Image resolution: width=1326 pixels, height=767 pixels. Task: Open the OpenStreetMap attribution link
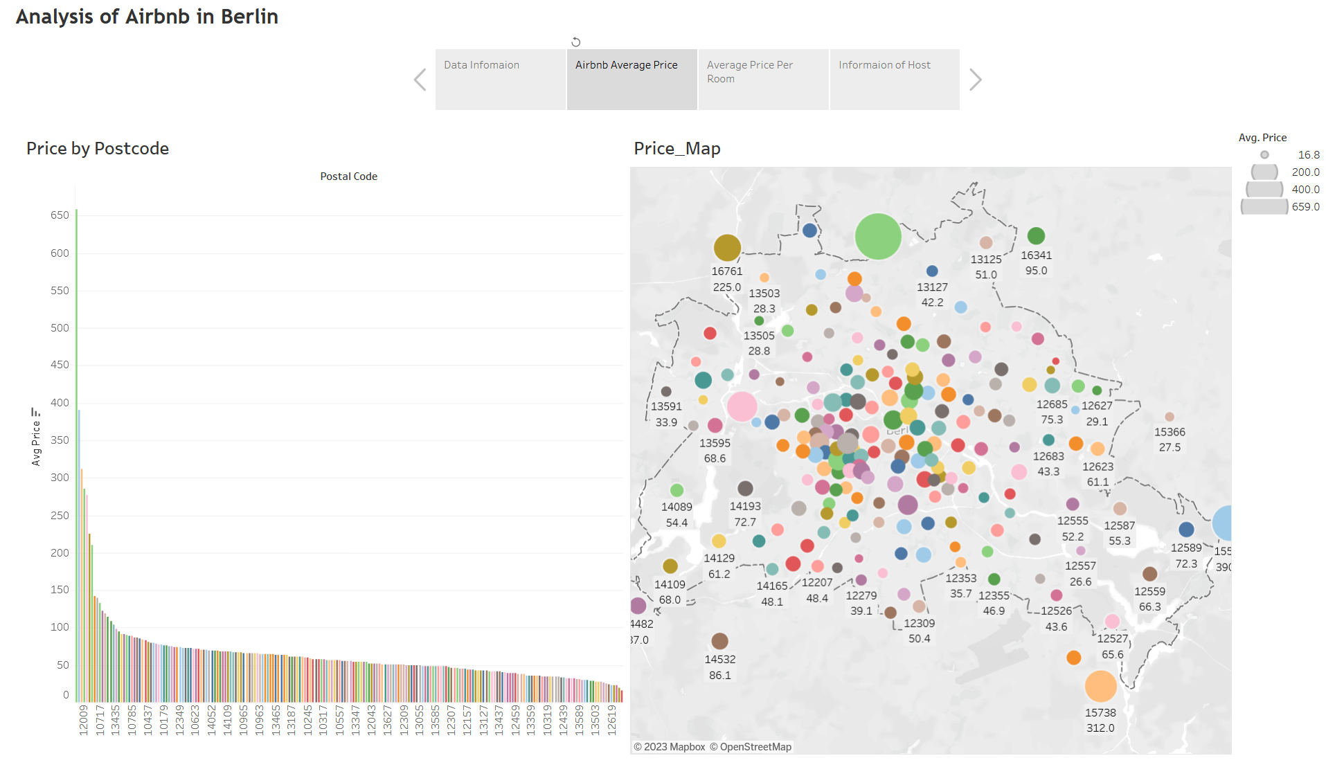point(755,747)
